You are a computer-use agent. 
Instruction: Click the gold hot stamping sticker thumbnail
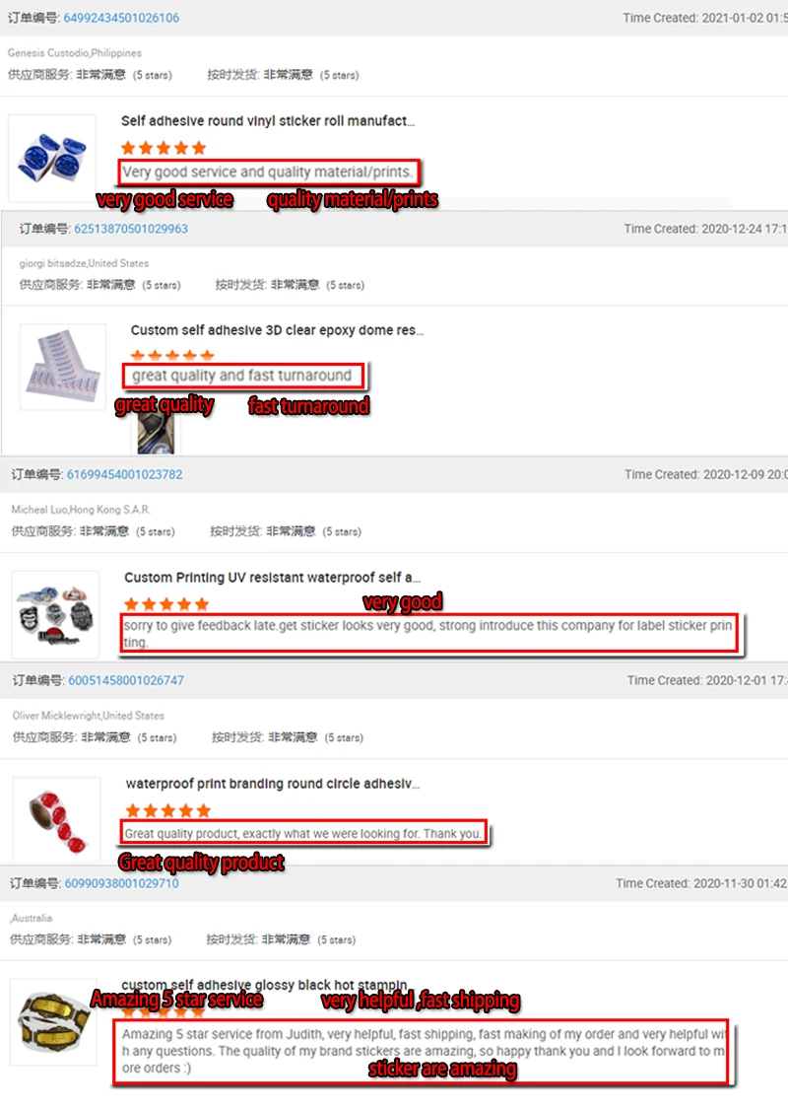click(x=53, y=1021)
